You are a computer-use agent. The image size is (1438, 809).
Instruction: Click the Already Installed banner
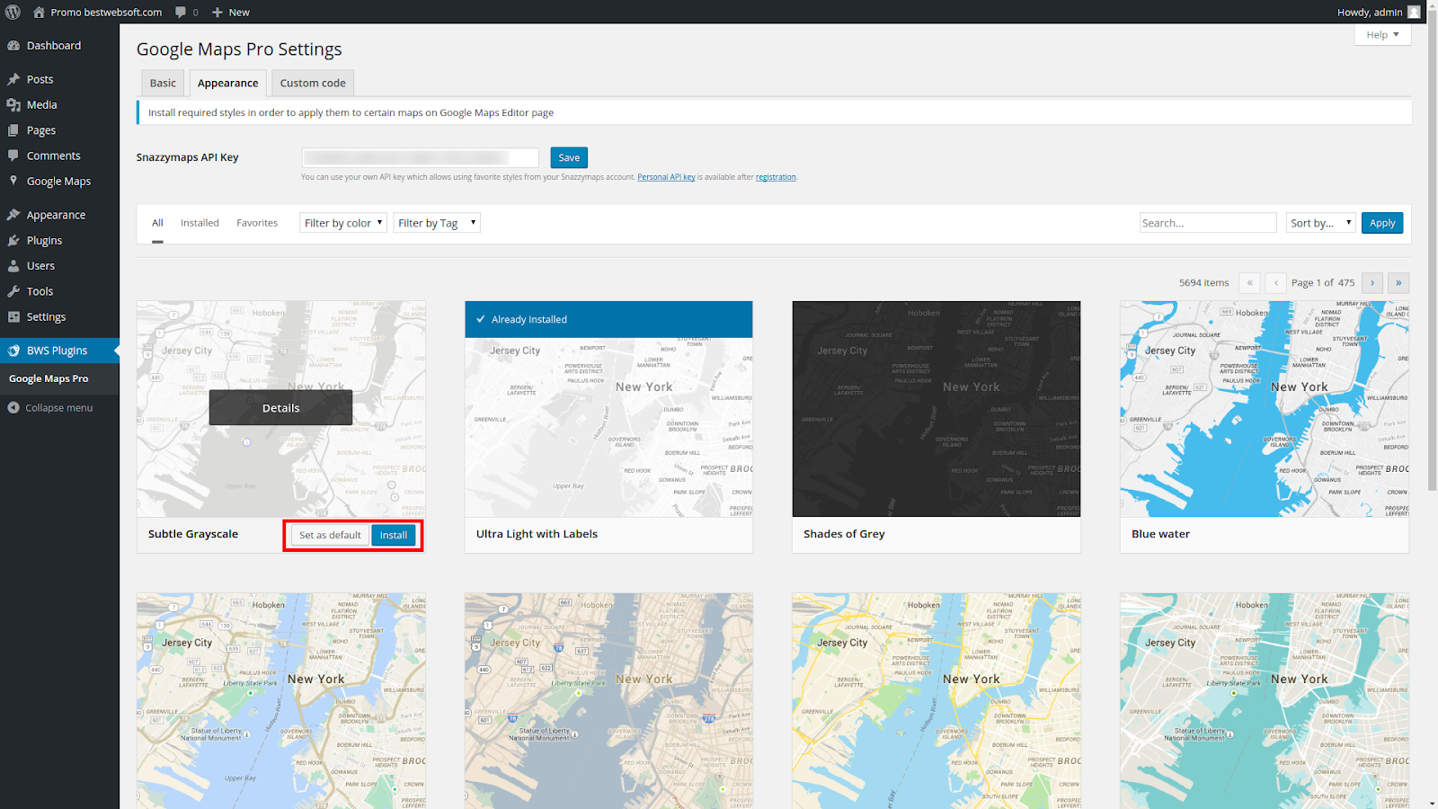click(608, 319)
